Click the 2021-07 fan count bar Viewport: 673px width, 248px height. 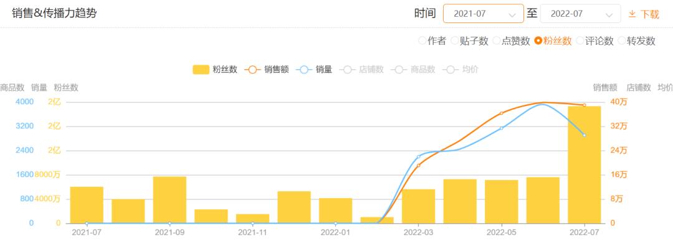click(x=87, y=205)
